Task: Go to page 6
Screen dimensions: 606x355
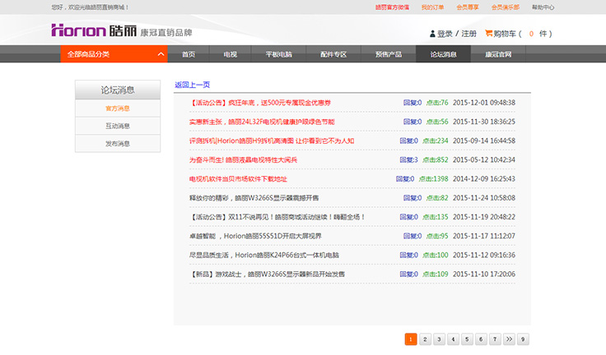Action: (x=481, y=339)
